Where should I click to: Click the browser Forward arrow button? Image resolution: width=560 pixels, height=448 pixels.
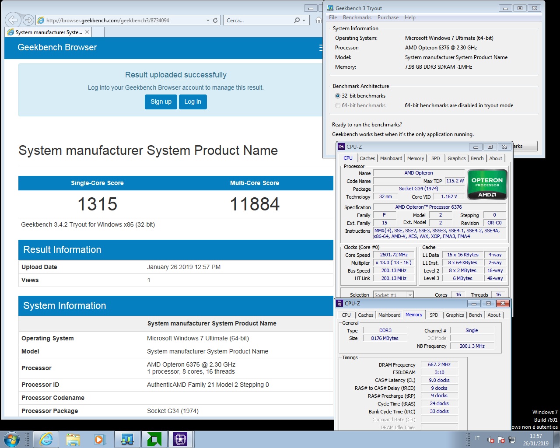(28, 20)
